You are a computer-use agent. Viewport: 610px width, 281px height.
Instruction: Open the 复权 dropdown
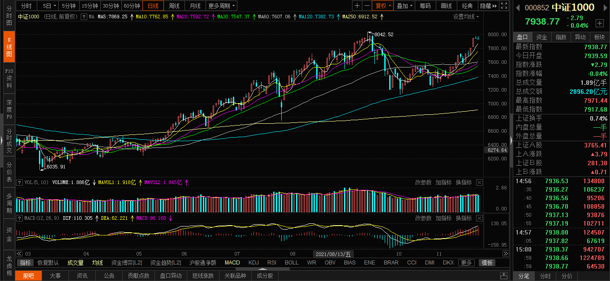[x=382, y=6]
